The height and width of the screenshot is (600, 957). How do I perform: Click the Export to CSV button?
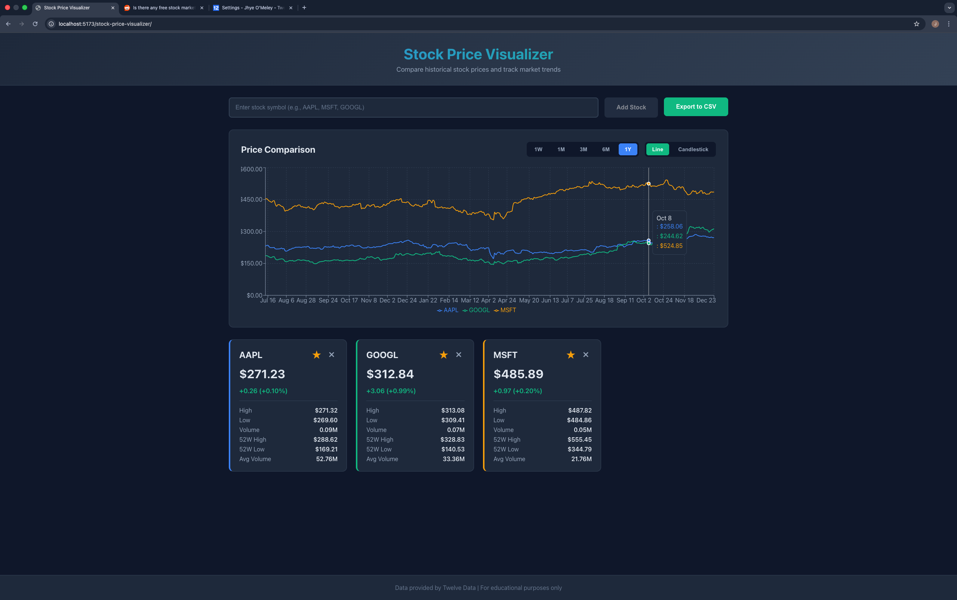click(x=696, y=107)
